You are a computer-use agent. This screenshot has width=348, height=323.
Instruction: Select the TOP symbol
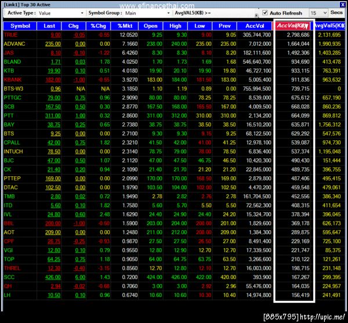click(9, 259)
